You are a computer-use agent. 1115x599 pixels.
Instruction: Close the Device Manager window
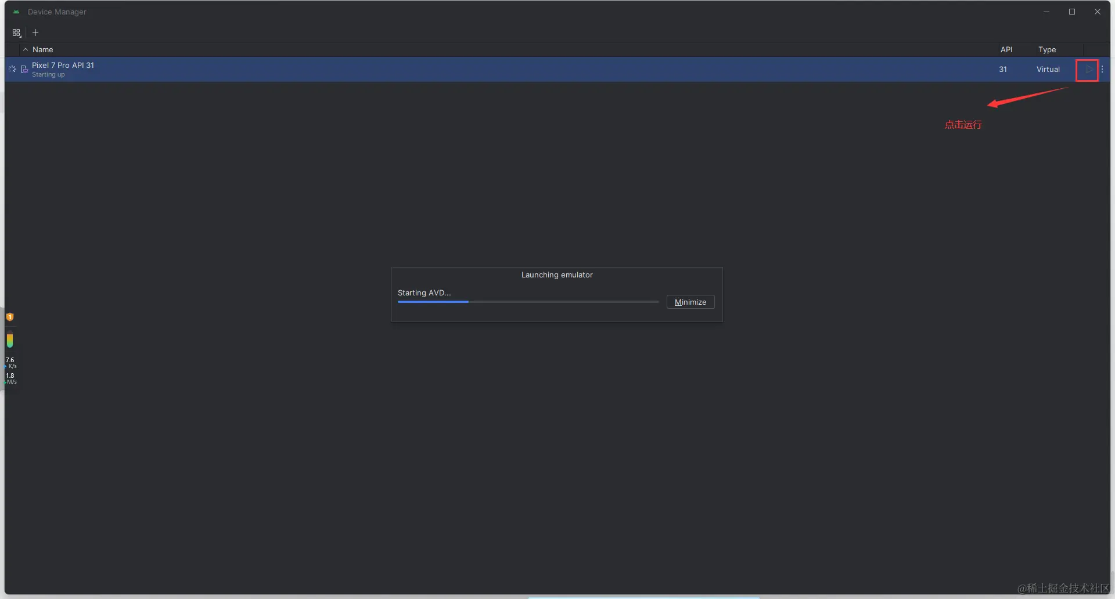point(1098,12)
